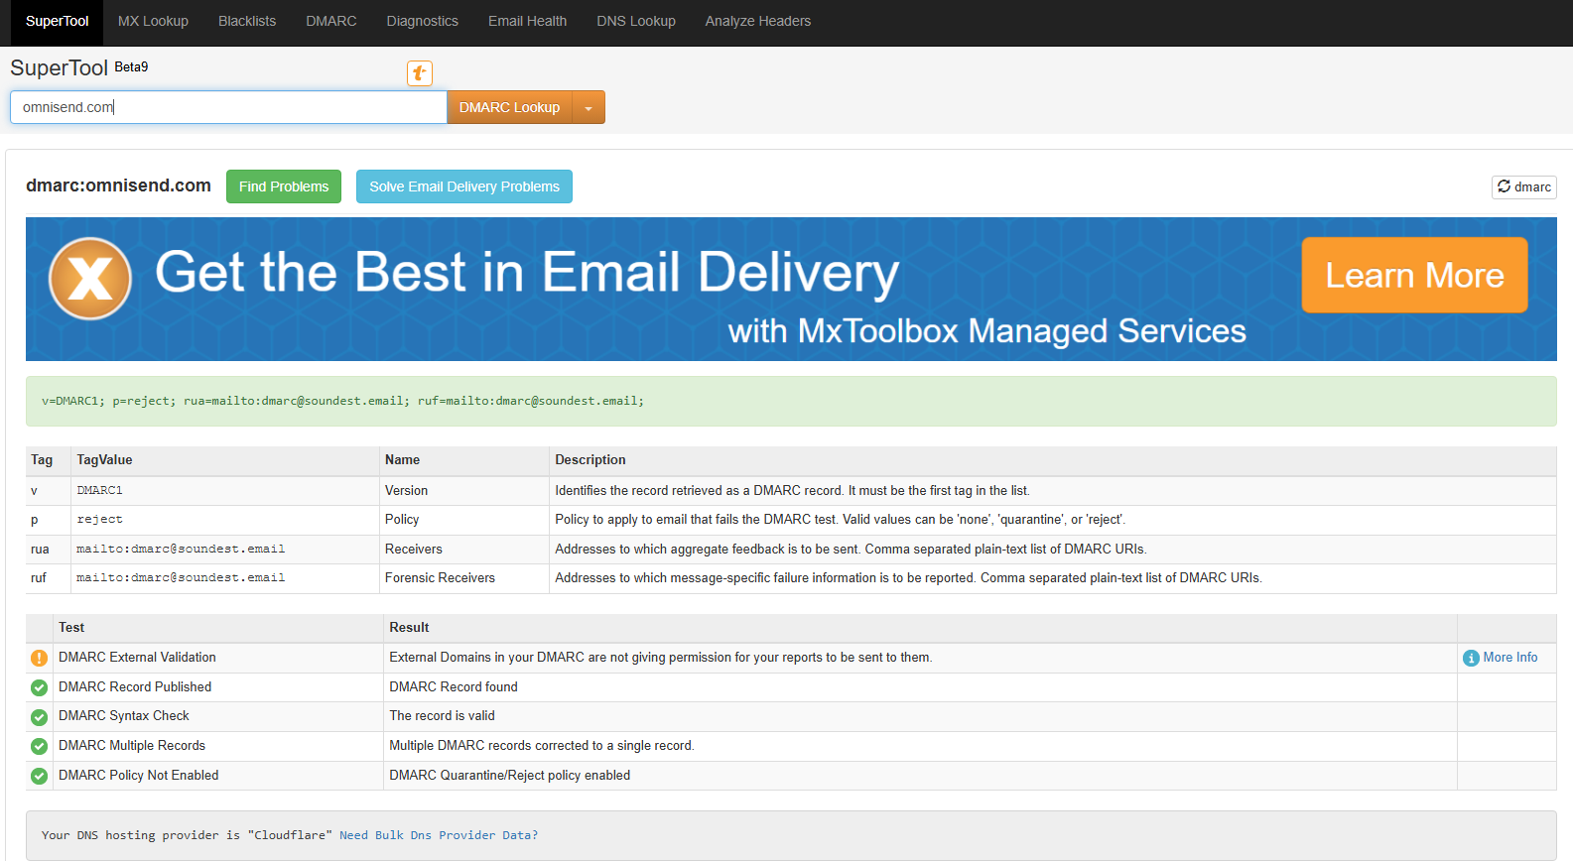The height and width of the screenshot is (861, 1573).
Task: Switch to MX Lookup tab
Action: click(153, 21)
